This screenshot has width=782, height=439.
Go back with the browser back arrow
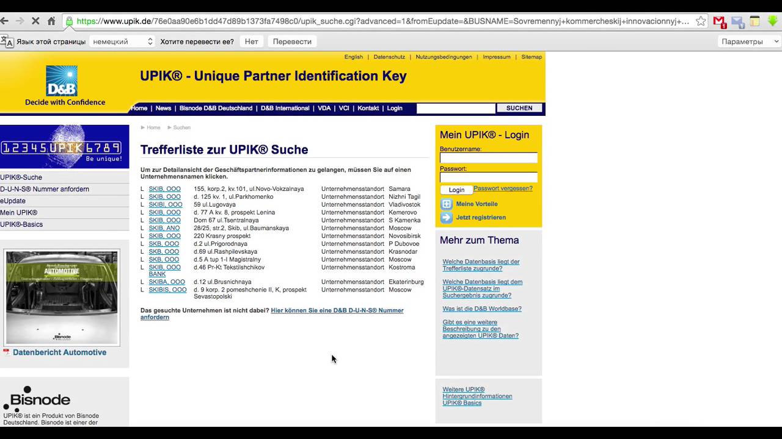point(5,21)
